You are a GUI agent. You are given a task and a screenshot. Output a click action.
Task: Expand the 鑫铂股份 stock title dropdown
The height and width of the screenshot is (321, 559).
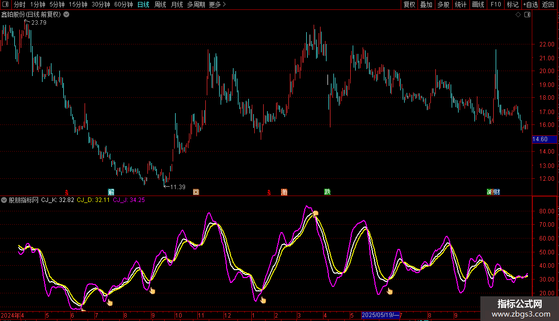(66, 14)
